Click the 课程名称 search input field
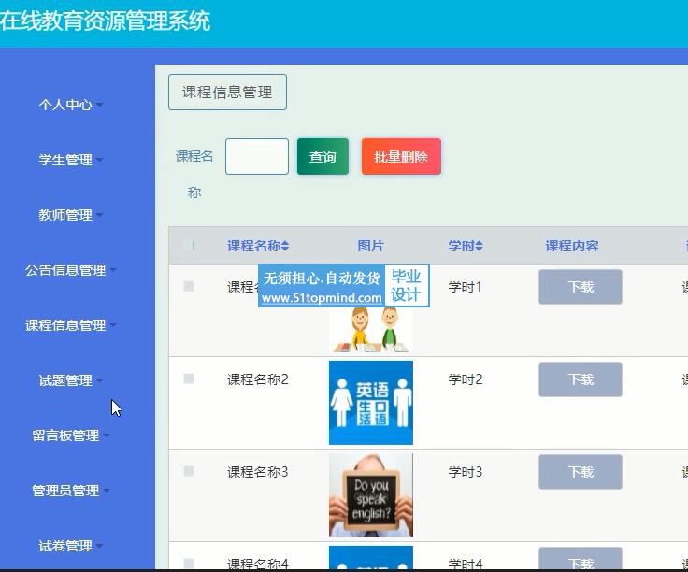The height and width of the screenshot is (572, 688). tap(257, 157)
